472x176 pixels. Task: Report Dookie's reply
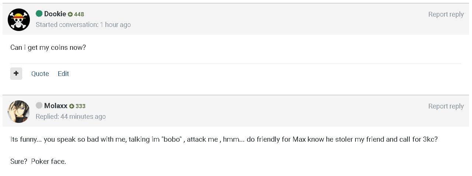[446, 14]
